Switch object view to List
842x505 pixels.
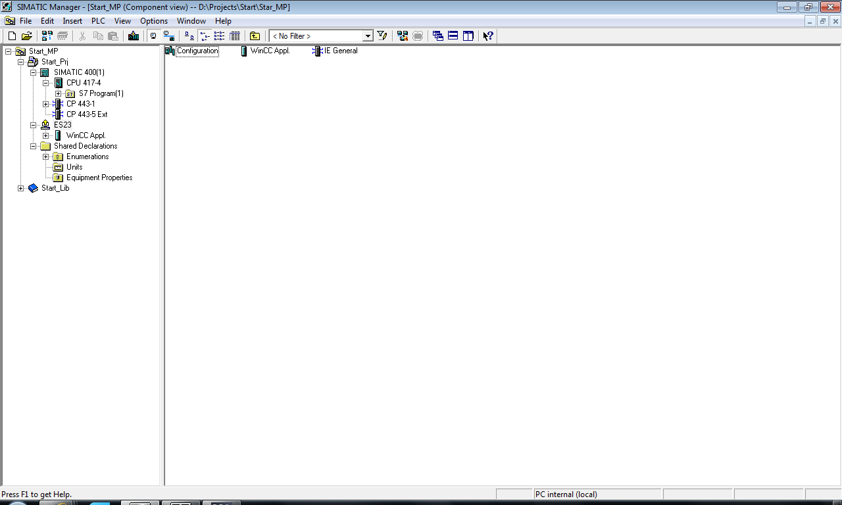click(219, 36)
